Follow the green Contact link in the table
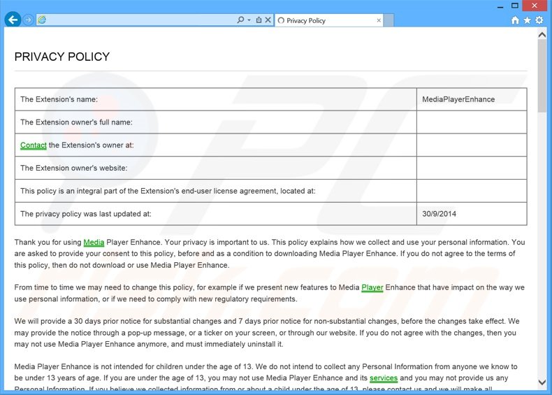 [x=34, y=145]
